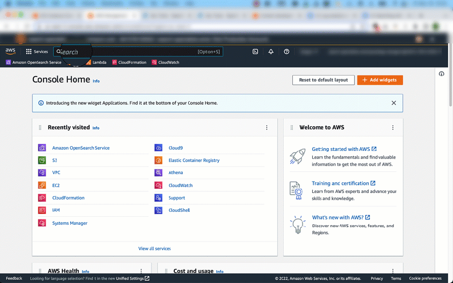The height and width of the screenshot is (283, 453).
Task: Open the Welcome to AWS widget options menu
Action: click(x=393, y=128)
